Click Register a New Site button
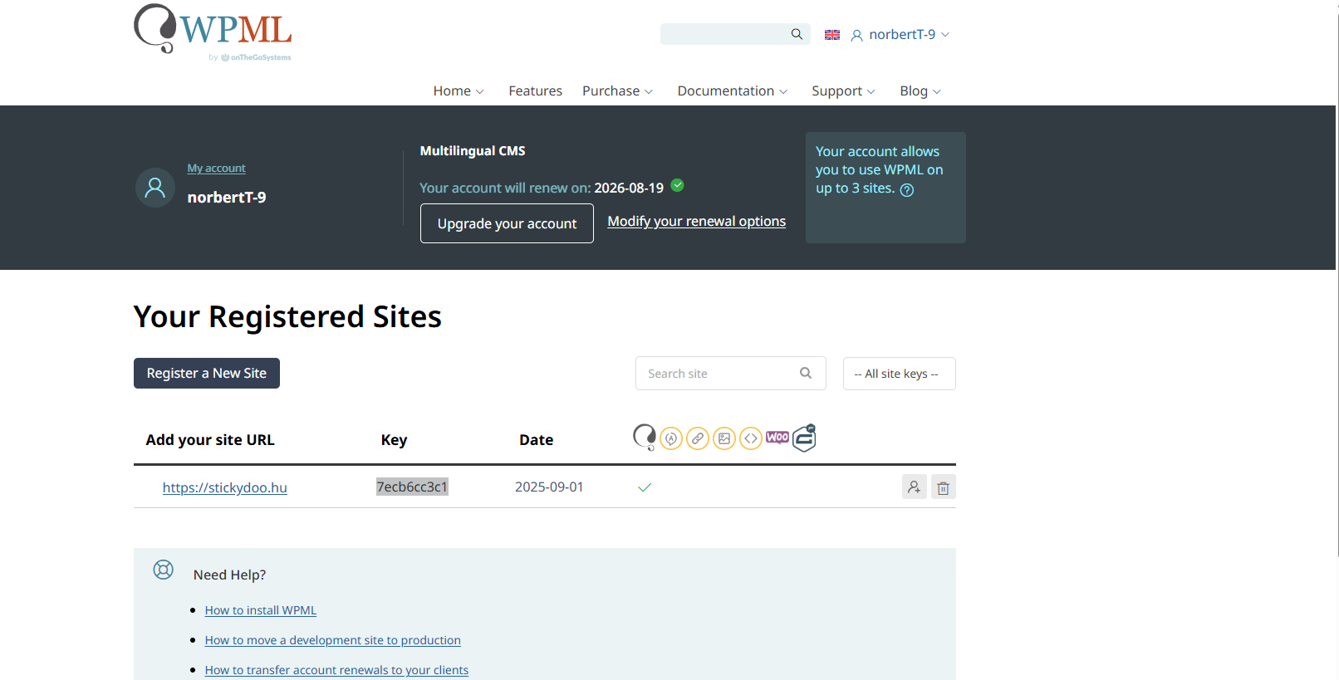Image resolution: width=1339 pixels, height=680 pixels. click(207, 374)
